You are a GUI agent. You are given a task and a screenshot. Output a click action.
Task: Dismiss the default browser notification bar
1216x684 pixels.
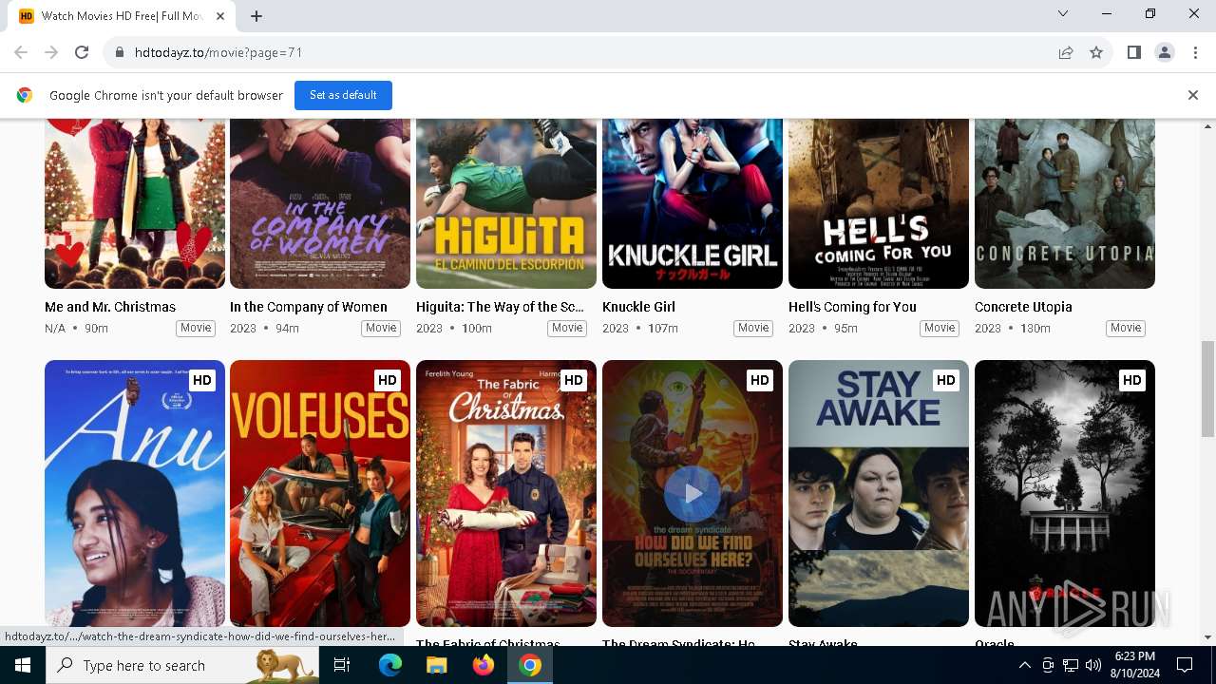pyautogui.click(x=1193, y=95)
